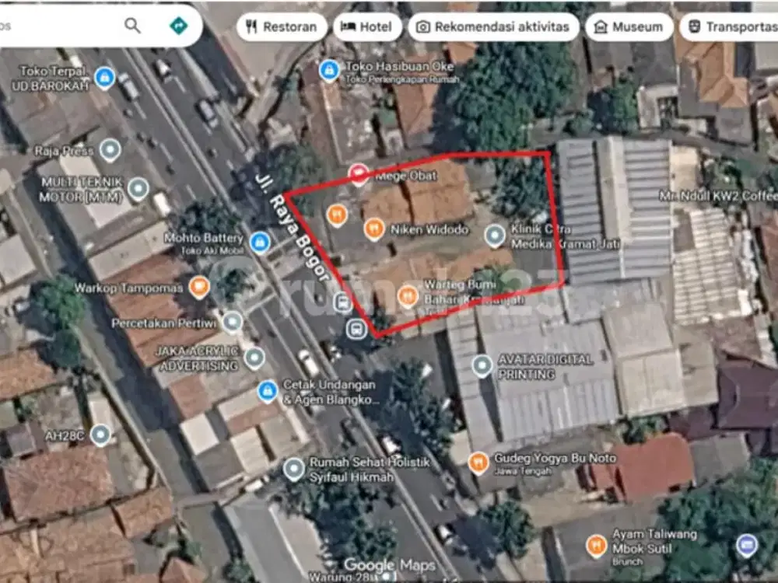
Task: Select the Warteg Bumi restaurant pin
Action: click(408, 297)
